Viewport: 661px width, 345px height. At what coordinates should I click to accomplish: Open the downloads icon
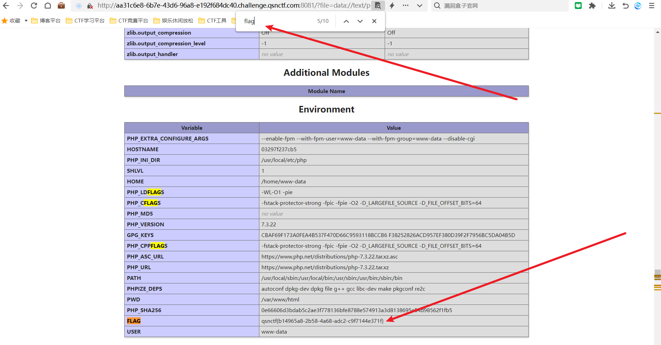click(612, 6)
